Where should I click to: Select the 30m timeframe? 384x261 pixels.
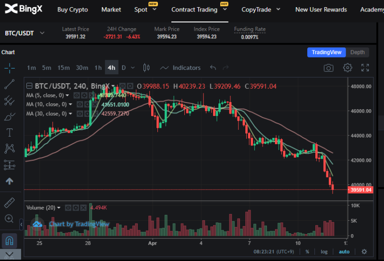(x=82, y=68)
